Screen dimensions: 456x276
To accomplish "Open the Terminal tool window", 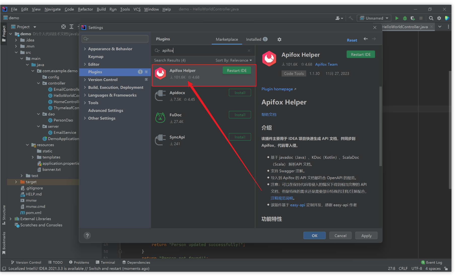I will point(108,262).
